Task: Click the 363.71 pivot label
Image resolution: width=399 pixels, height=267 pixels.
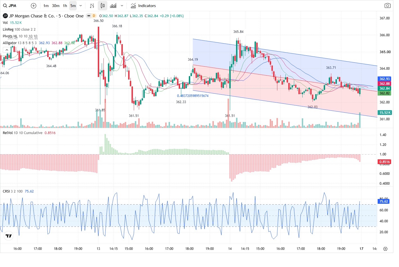Action: [x=331, y=68]
